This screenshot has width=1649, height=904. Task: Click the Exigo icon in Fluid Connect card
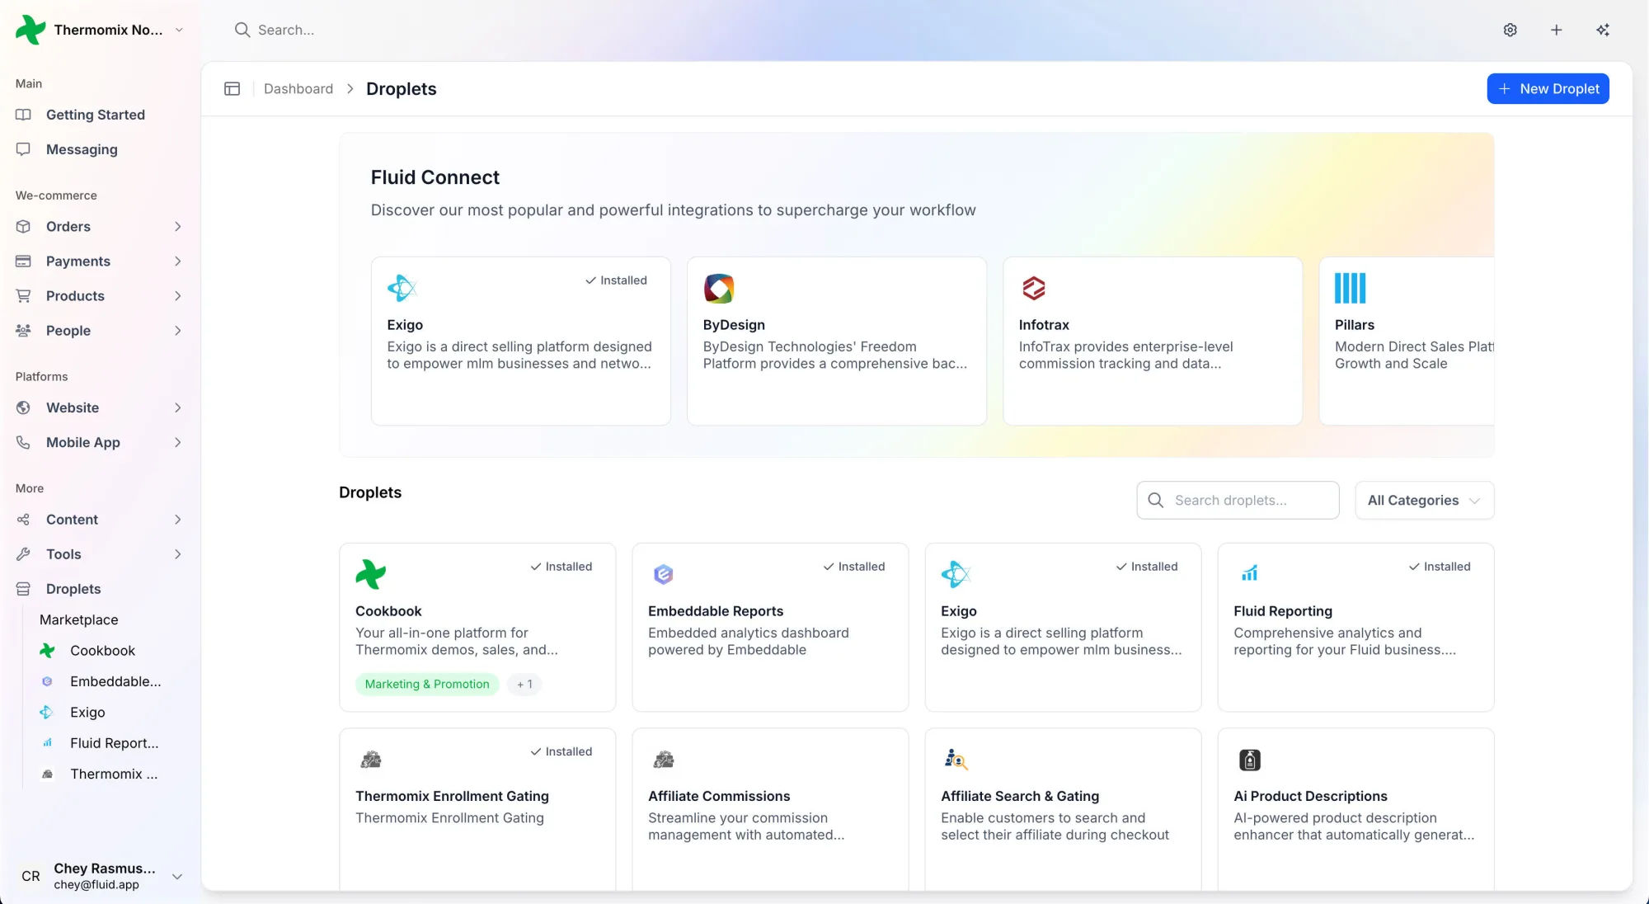click(402, 288)
